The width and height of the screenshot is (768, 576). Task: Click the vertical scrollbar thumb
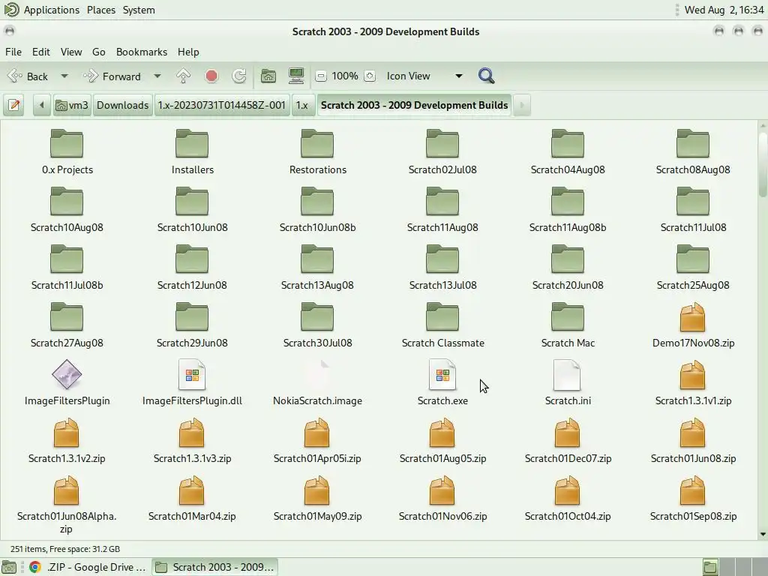[763, 163]
